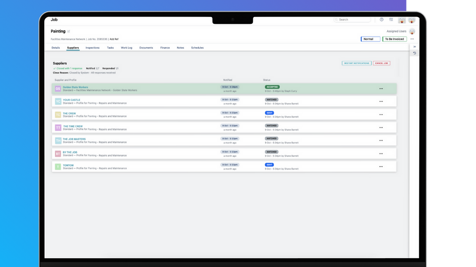Click the 'Notified' column header

(x=228, y=80)
